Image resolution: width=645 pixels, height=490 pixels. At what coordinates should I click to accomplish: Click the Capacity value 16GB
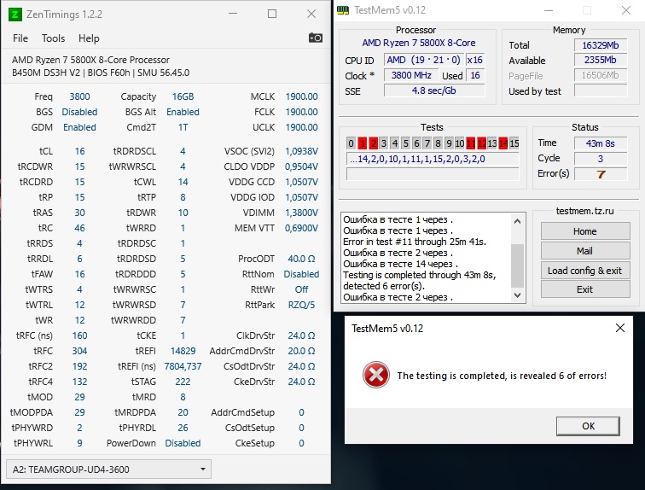183,96
